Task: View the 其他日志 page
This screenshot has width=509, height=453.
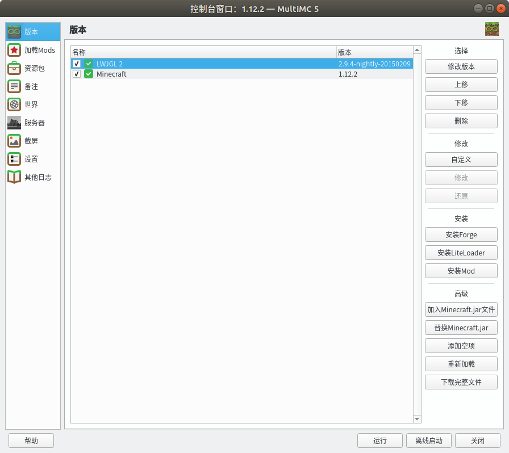Action: 33,177
